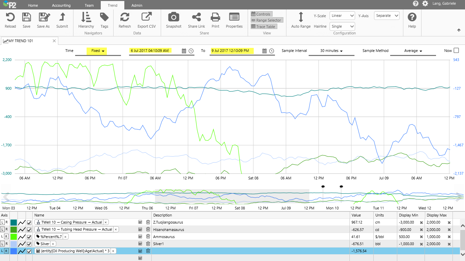
Task: Toggle the Trace Table view
Action: 264,27
